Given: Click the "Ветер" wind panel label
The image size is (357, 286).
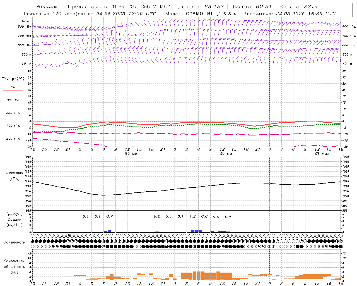Looking at the screenshot, I should pyautogui.click(x=26, y=21).
